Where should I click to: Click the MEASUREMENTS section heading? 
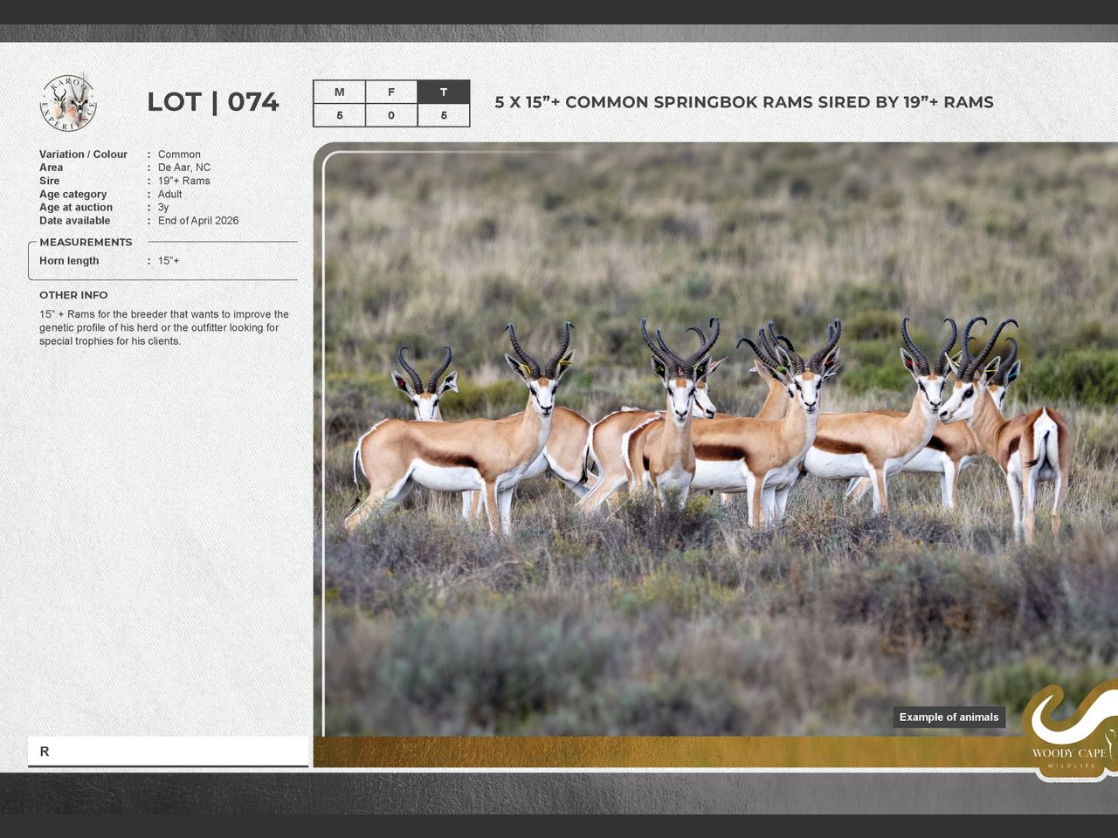point(86,243)
